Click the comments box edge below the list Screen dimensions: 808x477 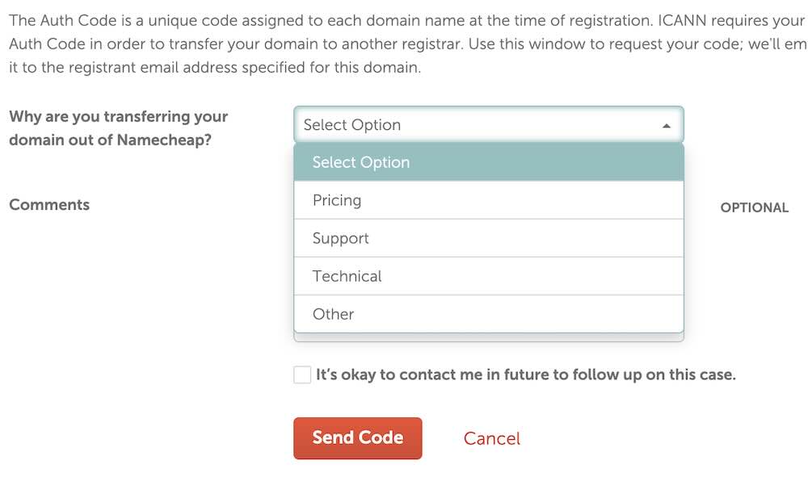[x=488, y=337]
